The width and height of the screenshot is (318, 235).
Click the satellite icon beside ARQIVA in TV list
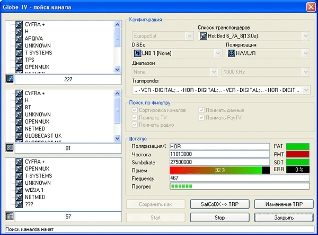pyautogui.click(x=19, y=39)
